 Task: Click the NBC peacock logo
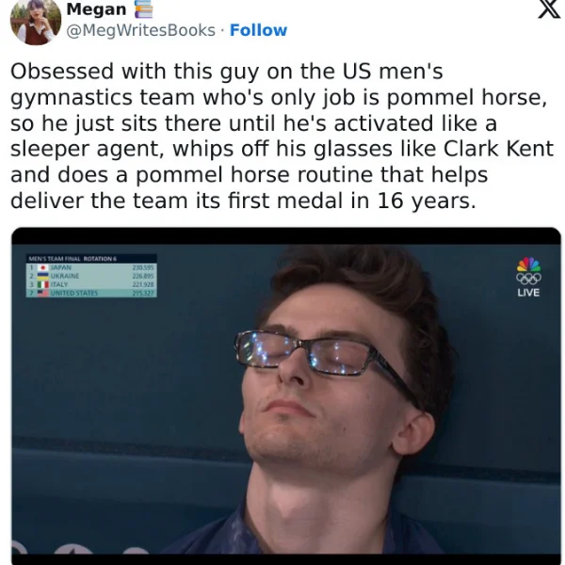pyautogui.click(x=528, y=264)
